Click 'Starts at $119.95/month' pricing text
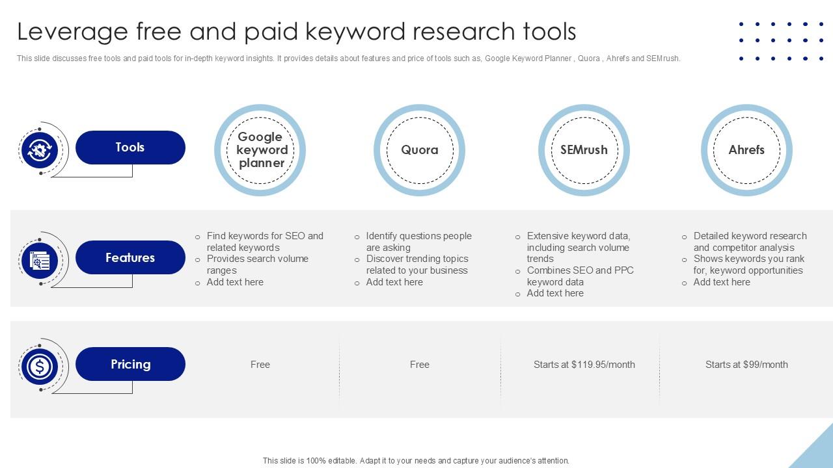833x468 pixels. click(584, 365)
